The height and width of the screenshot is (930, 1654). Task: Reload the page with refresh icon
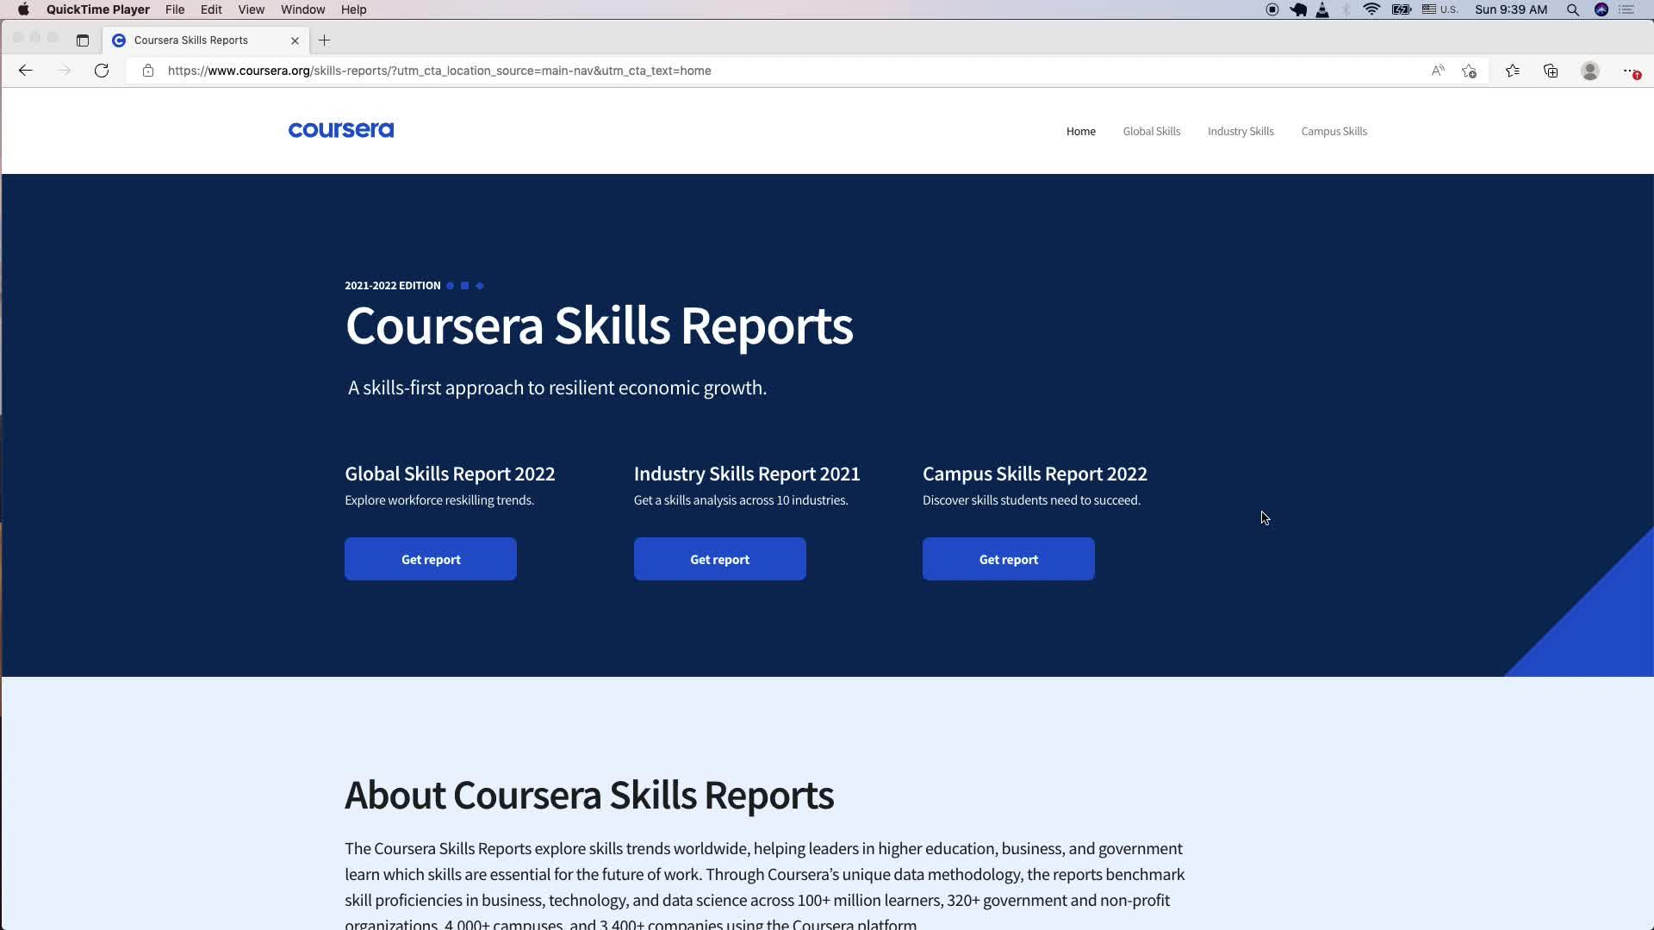(102, 71)
